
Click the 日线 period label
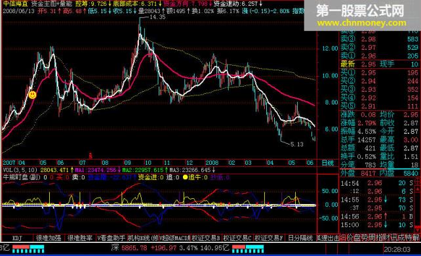tap(328, 163)
